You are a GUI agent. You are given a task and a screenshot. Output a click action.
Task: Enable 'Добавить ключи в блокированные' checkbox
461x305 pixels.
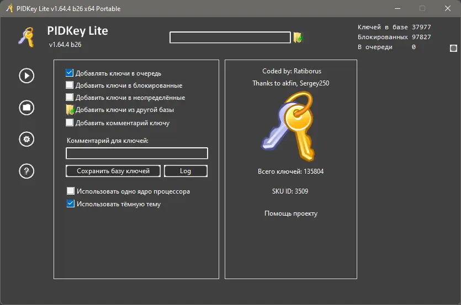click(70, 85)
